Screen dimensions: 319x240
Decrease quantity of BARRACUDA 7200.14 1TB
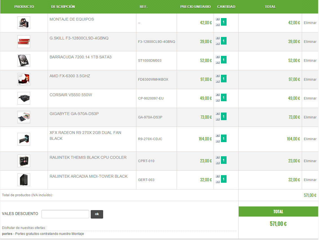(x=218, y=63)
